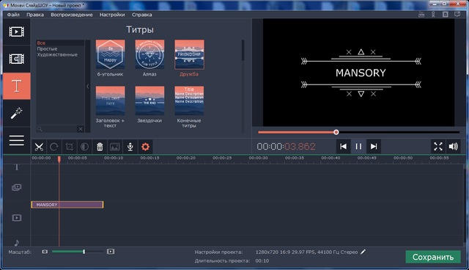
Task: Select the MANSORY clip on timeline
Action: click(67, 205)
